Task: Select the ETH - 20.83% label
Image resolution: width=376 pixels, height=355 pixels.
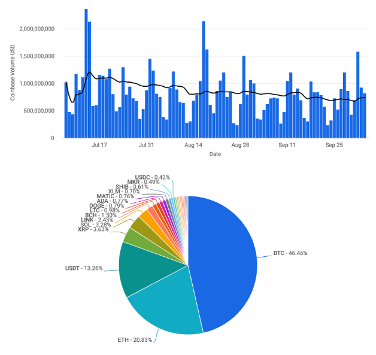Action: tap(135, 340)
